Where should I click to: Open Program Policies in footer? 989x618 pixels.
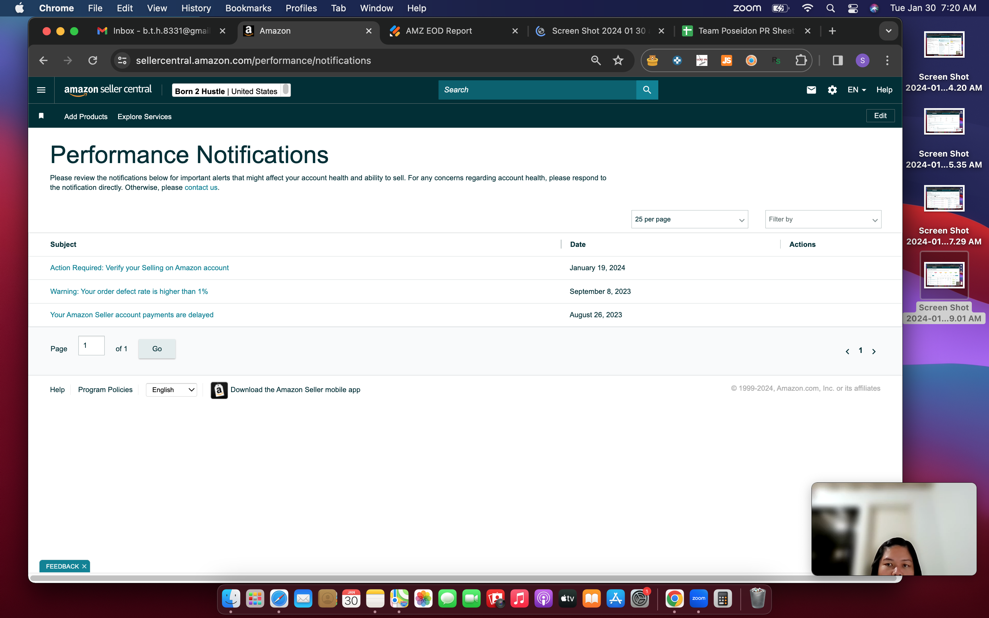pyautogui.click(x=105, y=390)
